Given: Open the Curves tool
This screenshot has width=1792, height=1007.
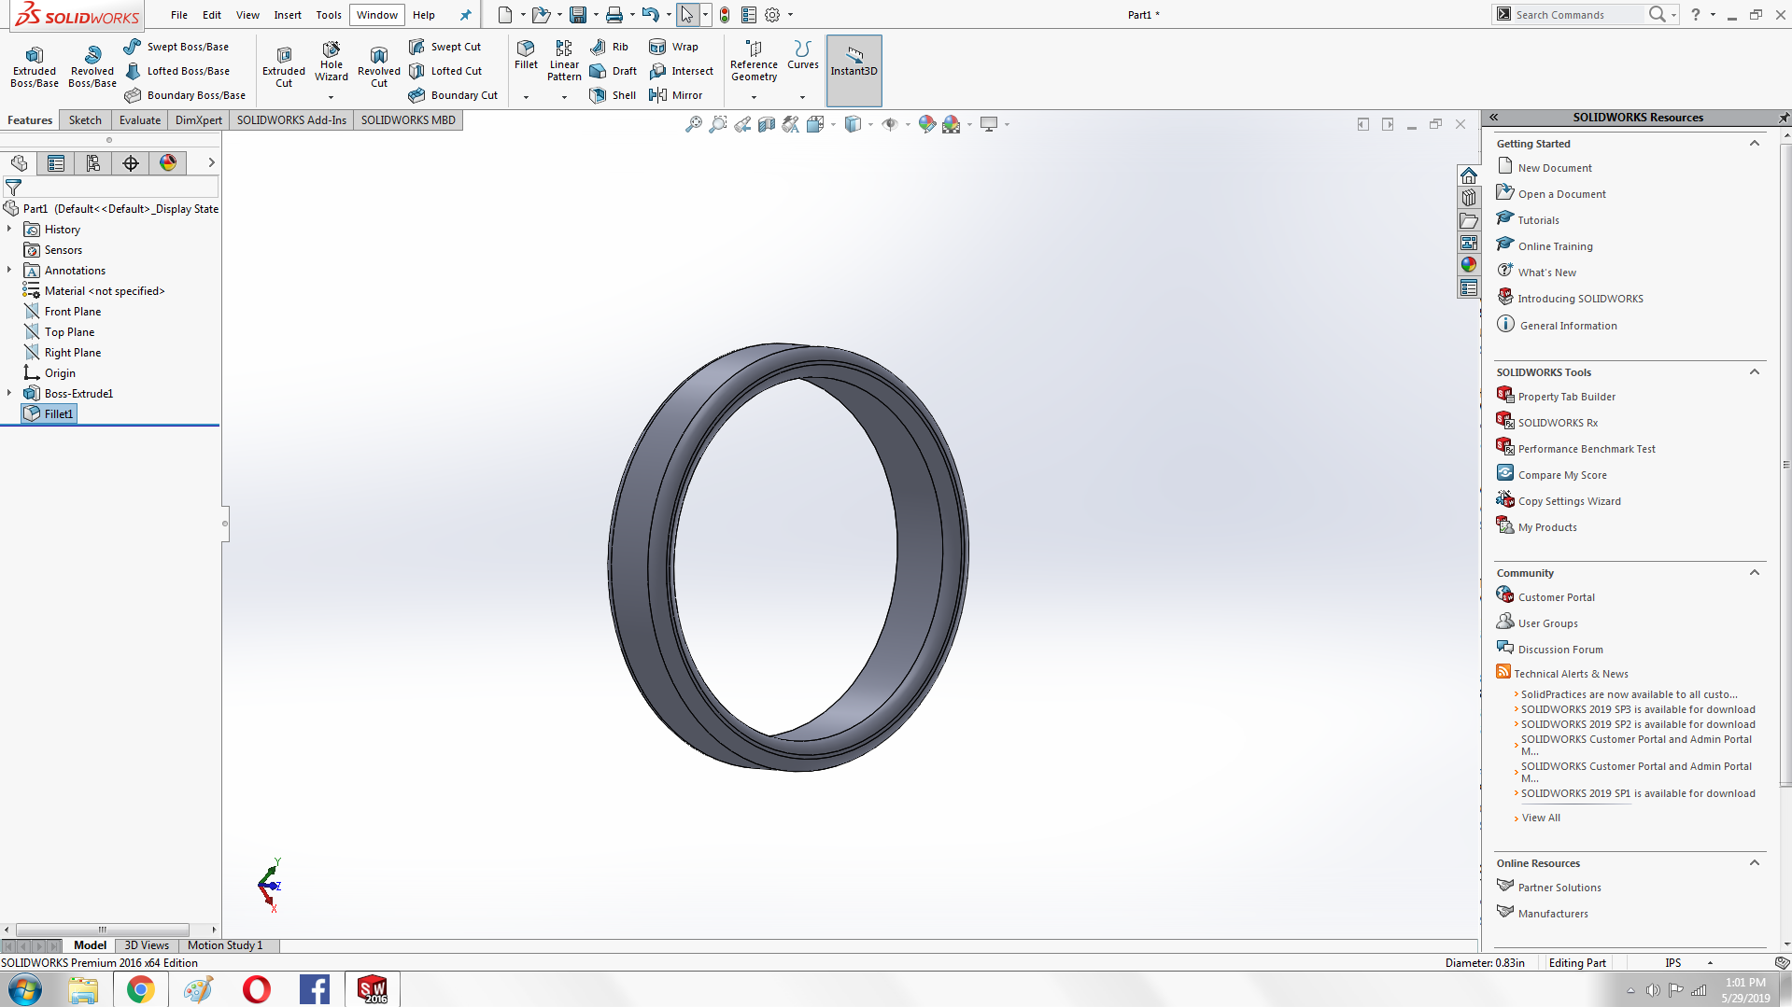Looking at the screenshot, I should click(802, 55).
